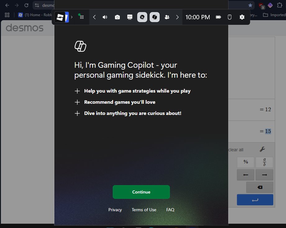The height and width of the screenshot is (228, 286).
Task: Open the Home - Roblox bookmark
Action: pos(35,15)
